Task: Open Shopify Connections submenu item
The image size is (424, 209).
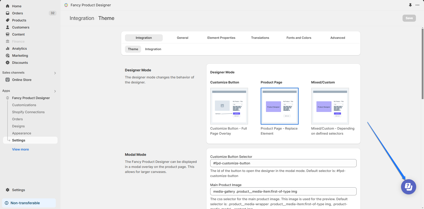Action: 28,112
